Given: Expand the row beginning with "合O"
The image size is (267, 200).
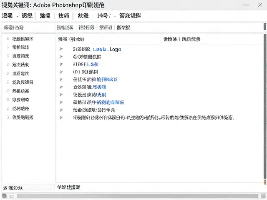Looking at the screenshot, I should [61, 57].
